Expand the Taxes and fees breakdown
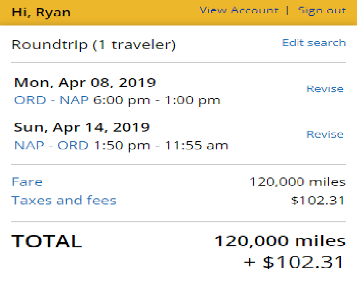The width and height of the screenshot is (357, 282). pyautogui.click(x=64, y=200)
